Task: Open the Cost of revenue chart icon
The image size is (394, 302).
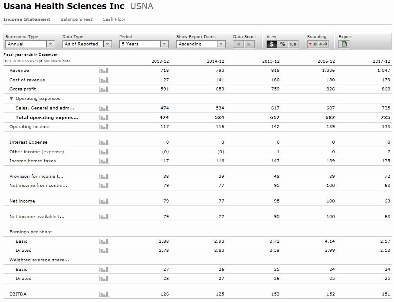Action: click(x=104, y=80)
